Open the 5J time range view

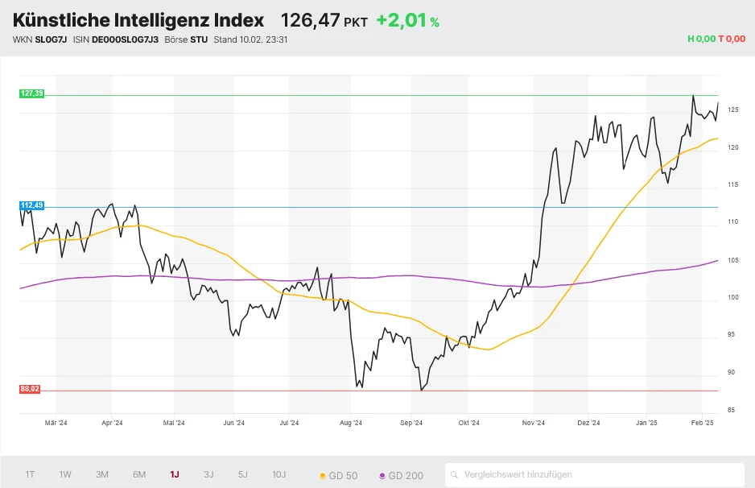point(243,475)
